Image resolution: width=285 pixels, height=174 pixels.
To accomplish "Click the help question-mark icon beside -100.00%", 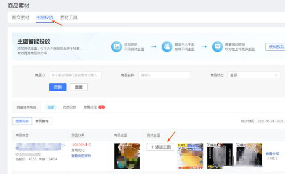I will [x=90, y=145].
